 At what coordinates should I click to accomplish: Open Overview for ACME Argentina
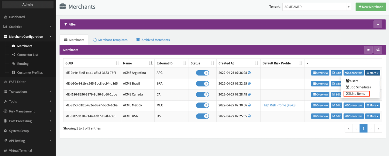320,73
